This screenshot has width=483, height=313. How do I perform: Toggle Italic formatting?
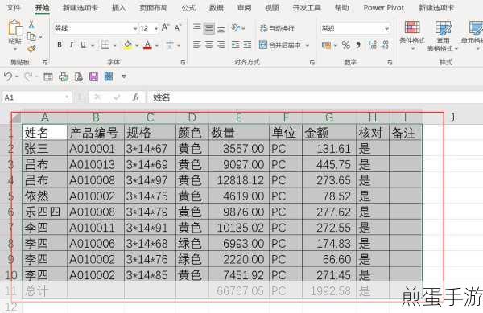tap(71, 45)
